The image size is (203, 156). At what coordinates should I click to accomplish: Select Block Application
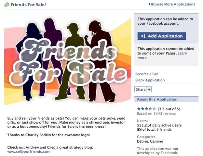[150, 80]
